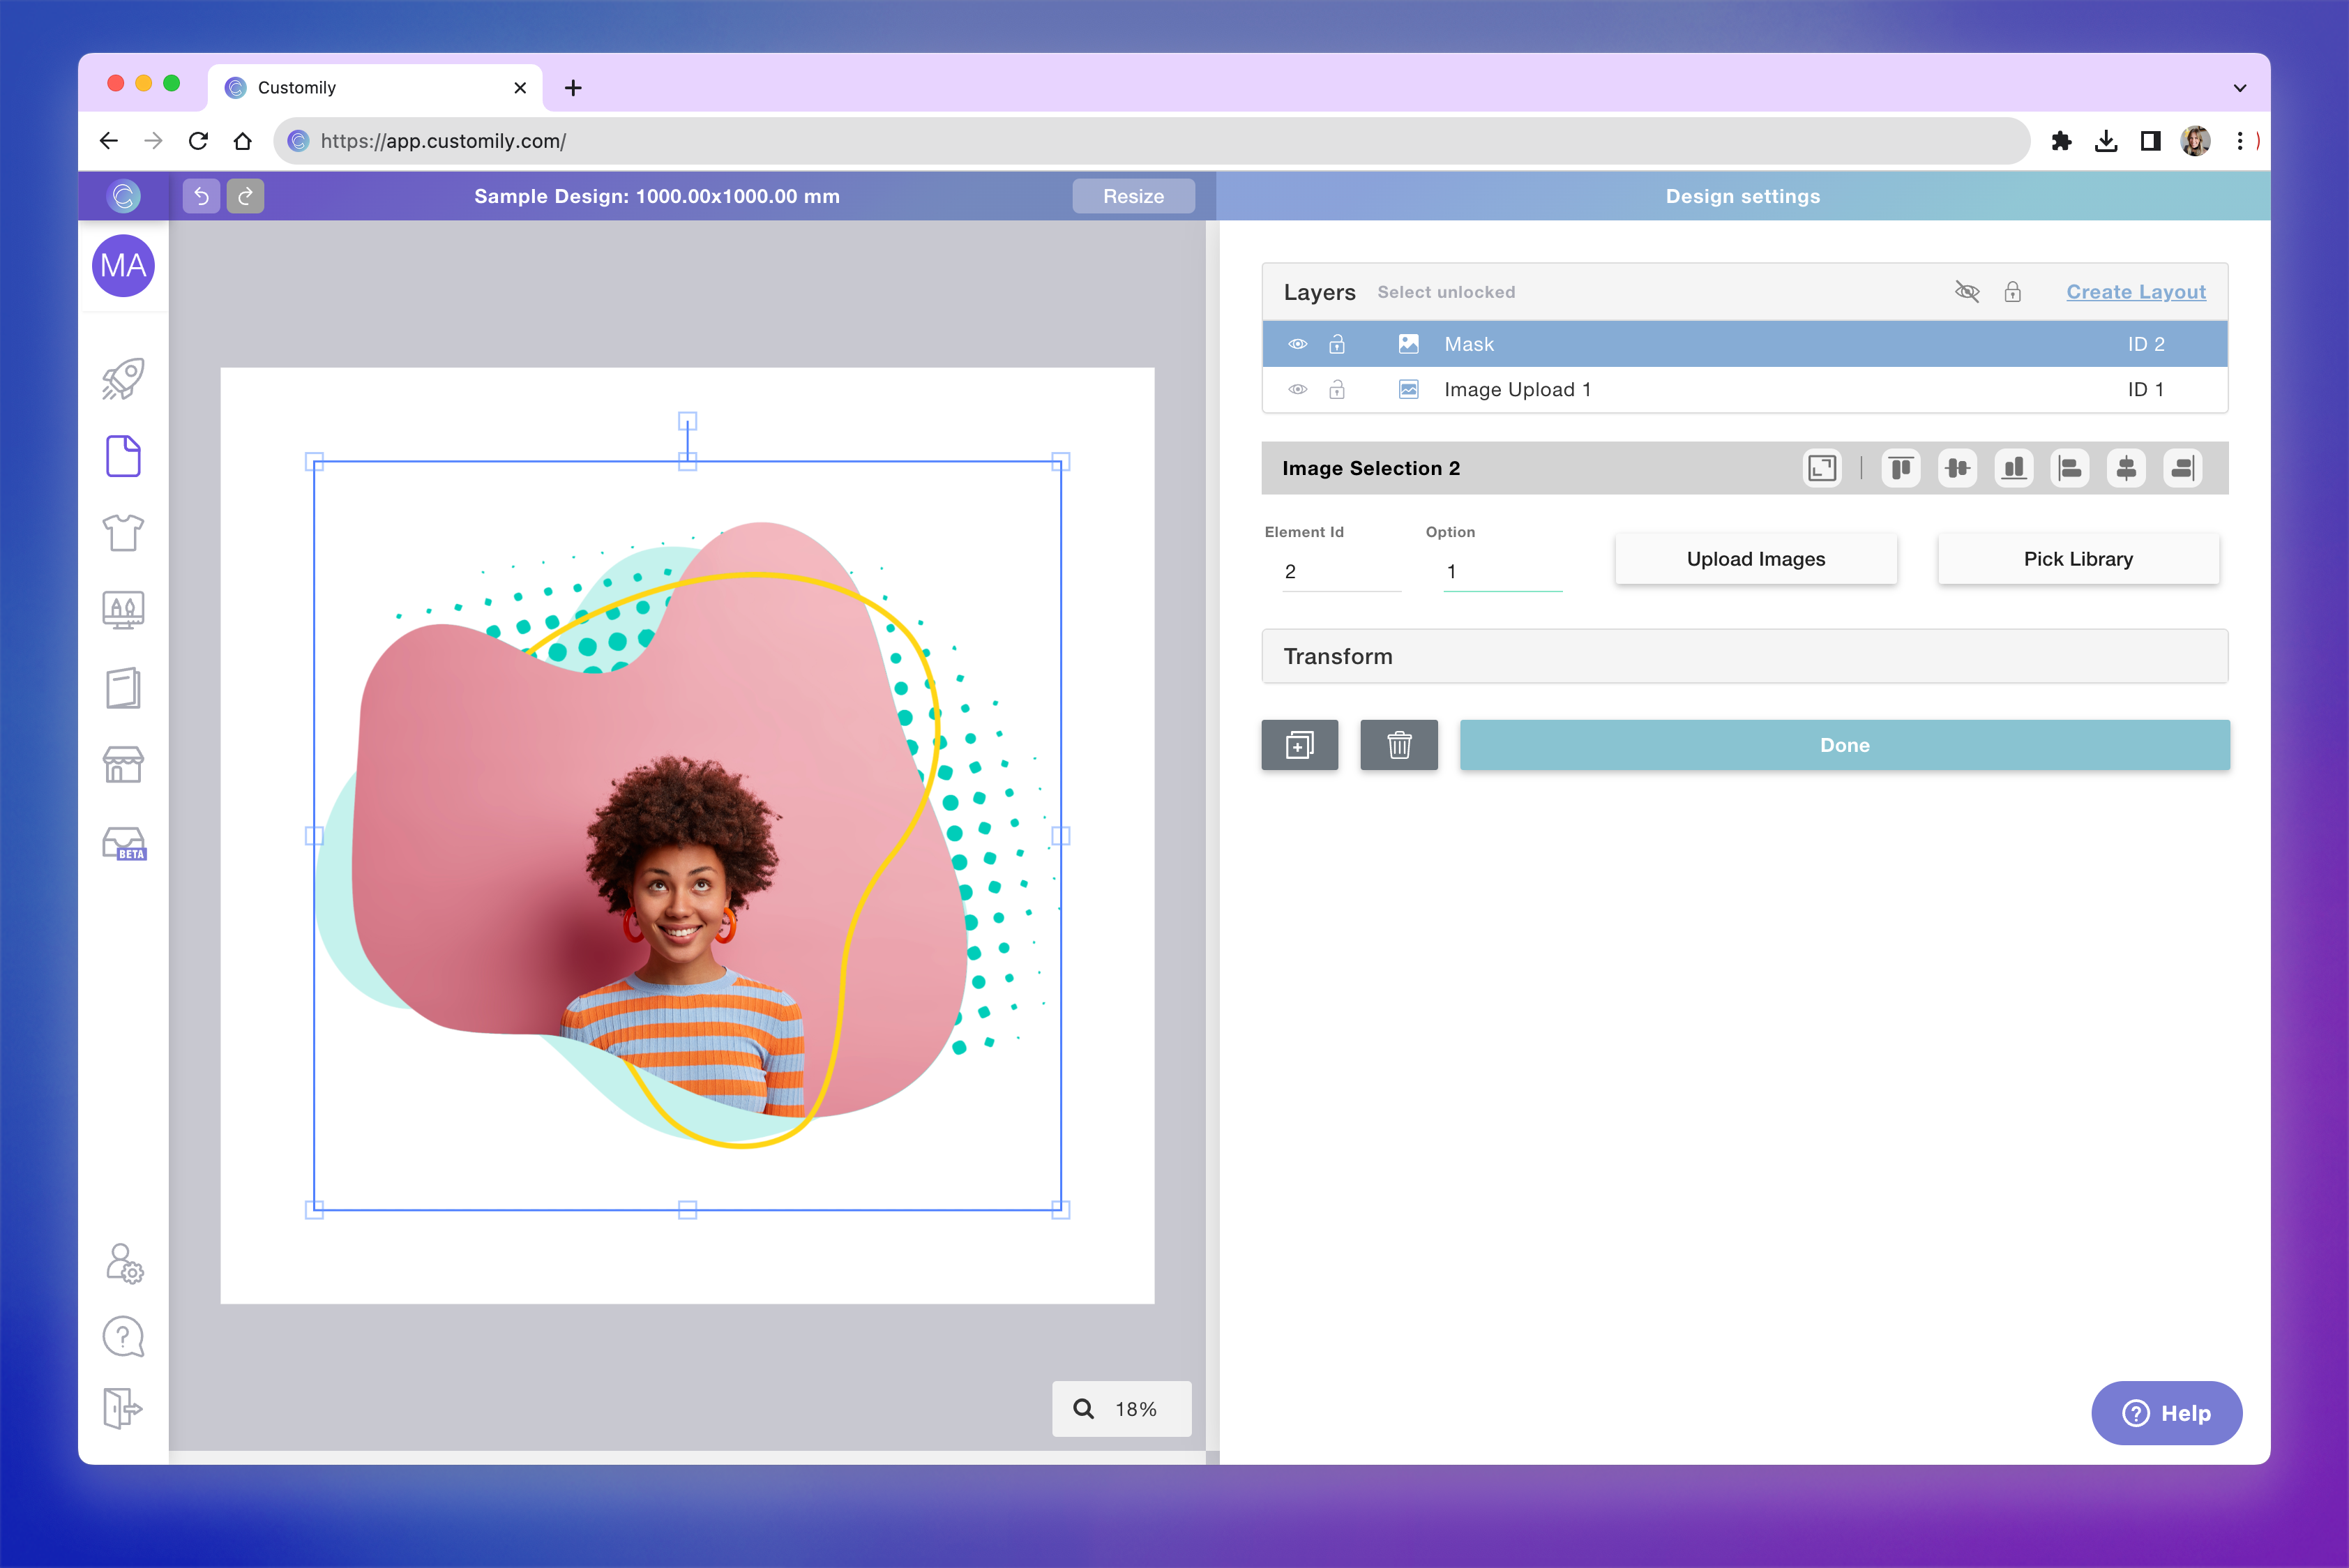Open the rocket launch sidebar icon

(123, 379)
